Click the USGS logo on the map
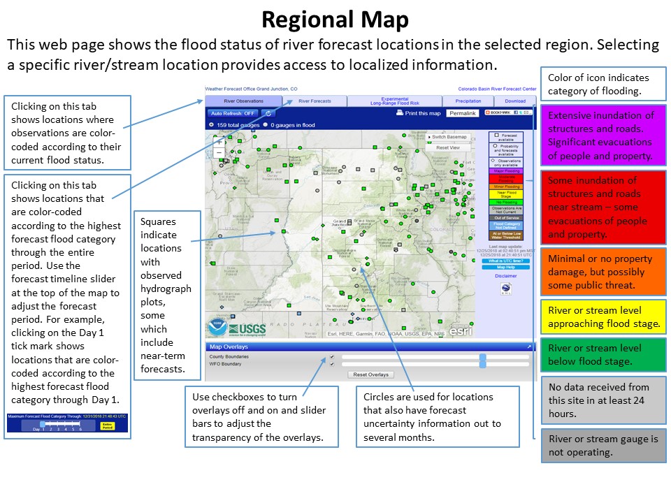Screen dimensions: 671x503 click(247, 329)
